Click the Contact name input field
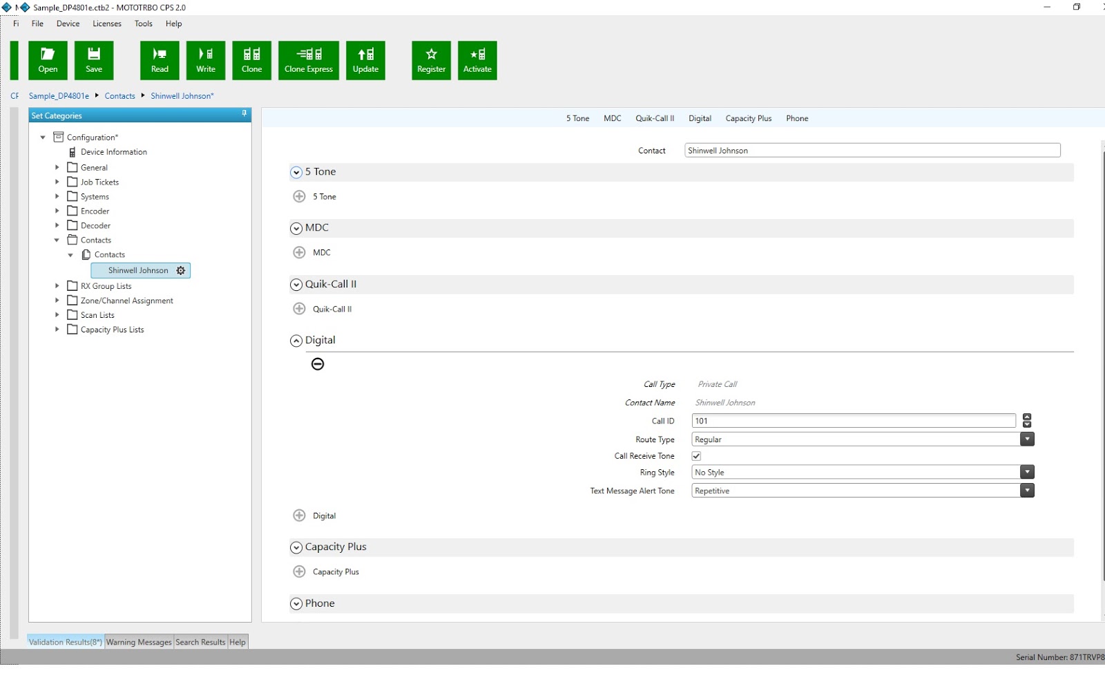The height and width of the screenshot is (691, 1105). click(x=872, y=150)
